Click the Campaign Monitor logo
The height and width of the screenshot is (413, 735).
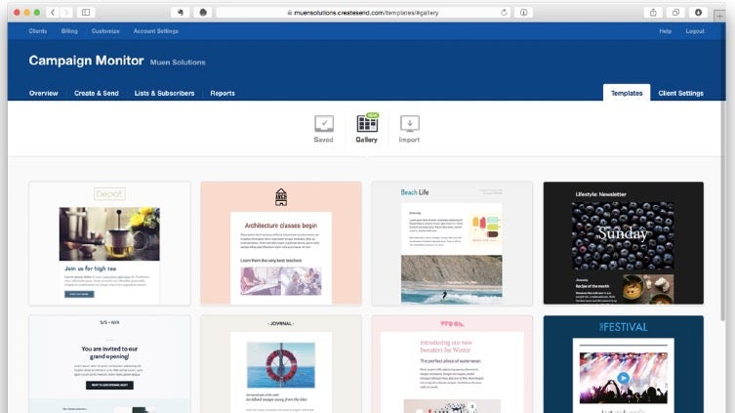(86, 61)
